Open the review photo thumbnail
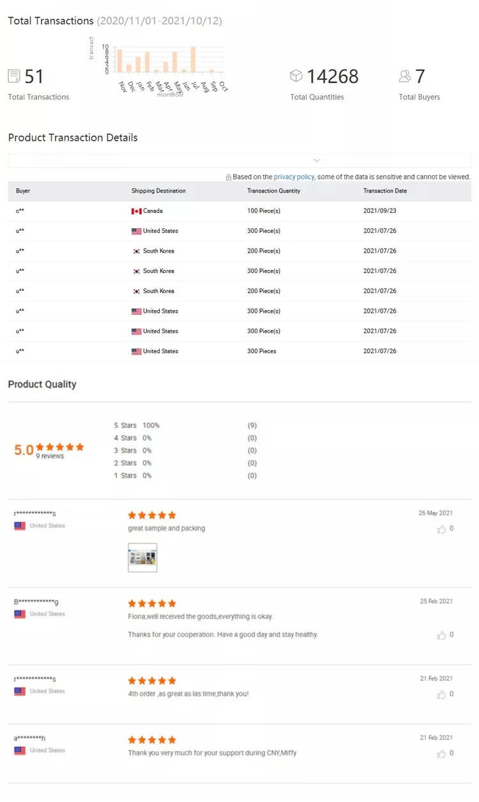This screenshot has height=802, width=479. point(142,558)
